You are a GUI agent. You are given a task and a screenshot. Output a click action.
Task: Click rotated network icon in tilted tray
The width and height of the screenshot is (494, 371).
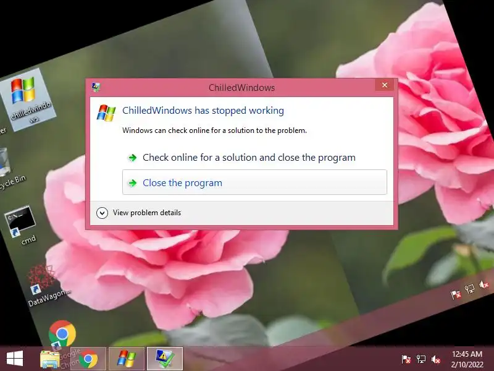(470, 289)
